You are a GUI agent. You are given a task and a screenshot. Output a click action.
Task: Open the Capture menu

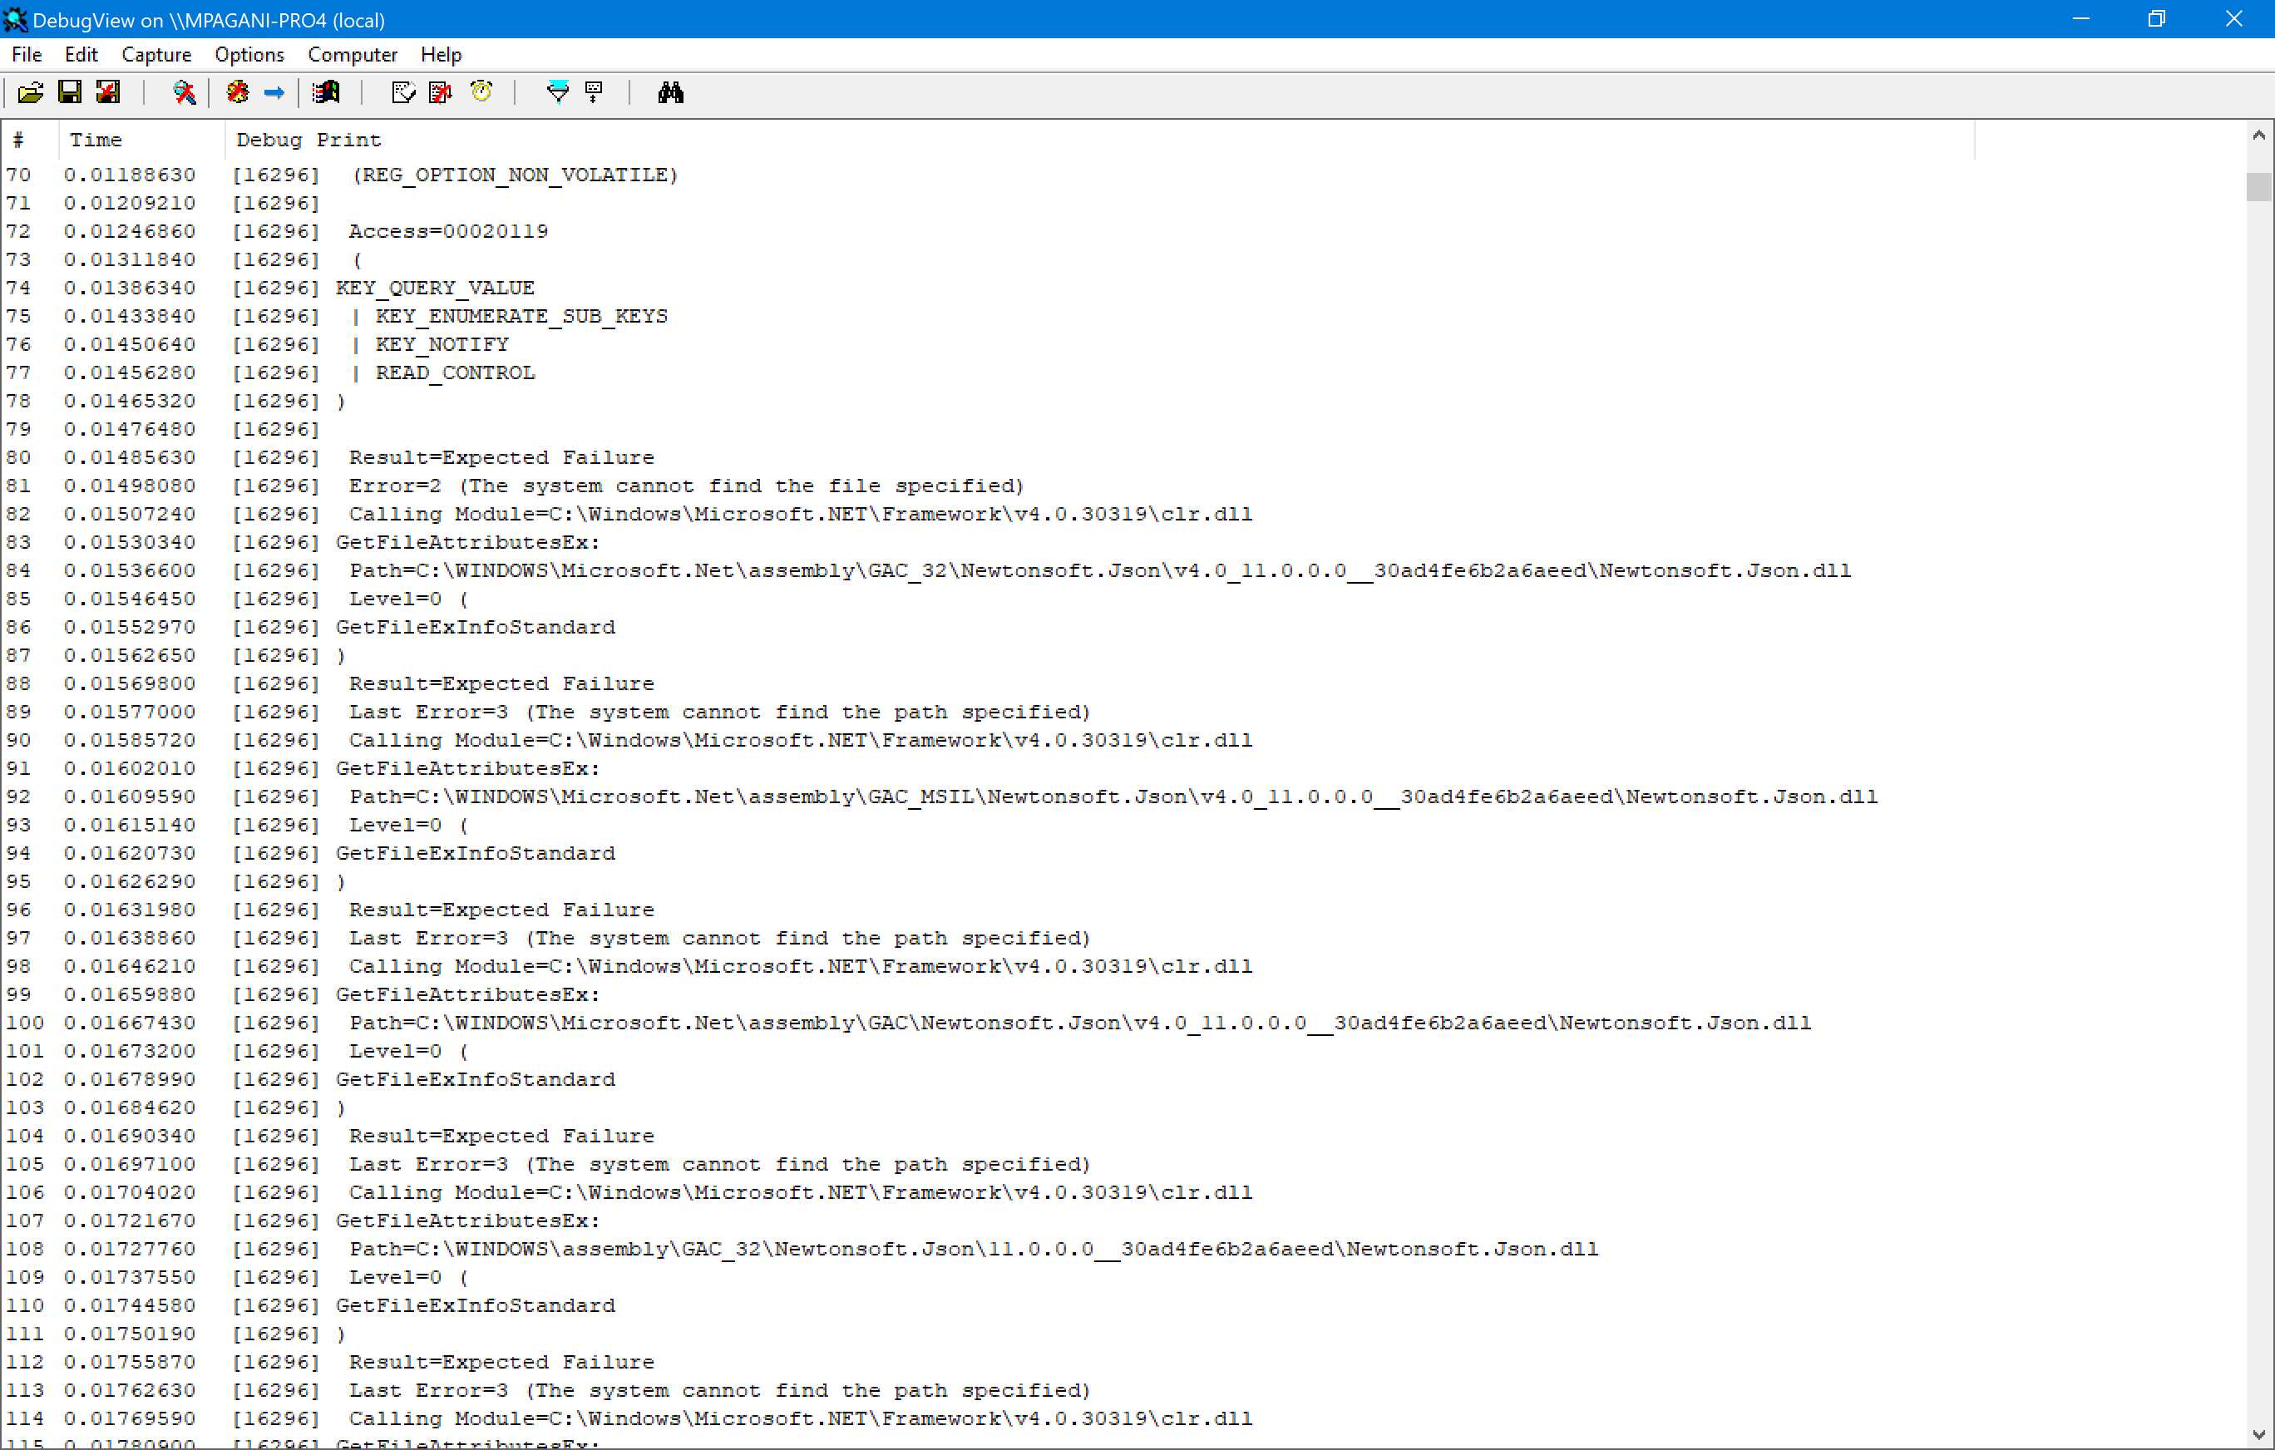[155, 54]
